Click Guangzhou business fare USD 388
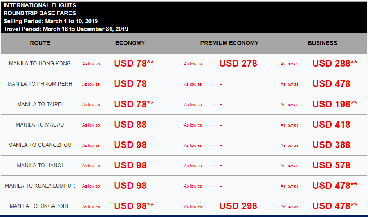 coord(331,145)
